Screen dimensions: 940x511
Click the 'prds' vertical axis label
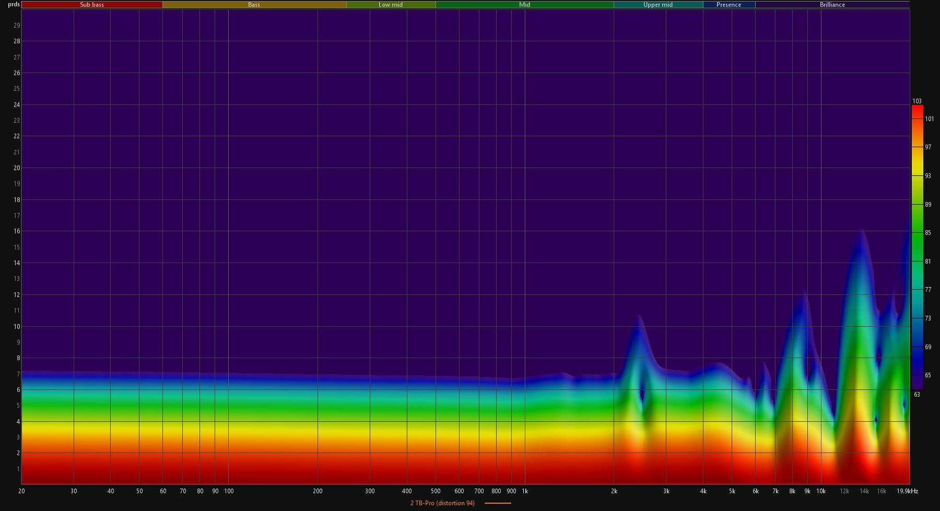coord(14,4)
